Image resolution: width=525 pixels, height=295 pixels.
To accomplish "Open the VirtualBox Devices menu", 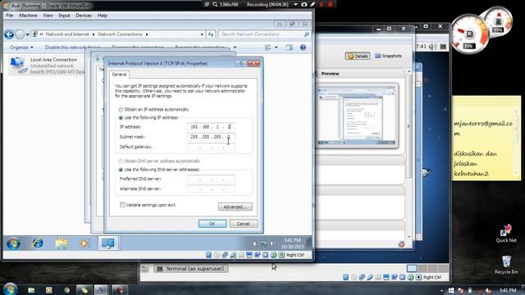I will pos(84,16).
